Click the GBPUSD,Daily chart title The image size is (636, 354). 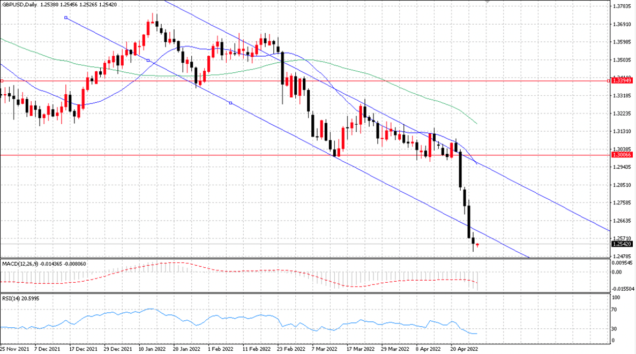point(19,4)
